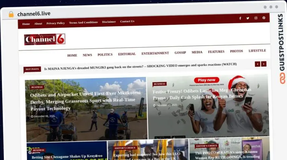Open Terms And Conditions page
Screen dimensions: 287x160
click(x=83, y=22)
